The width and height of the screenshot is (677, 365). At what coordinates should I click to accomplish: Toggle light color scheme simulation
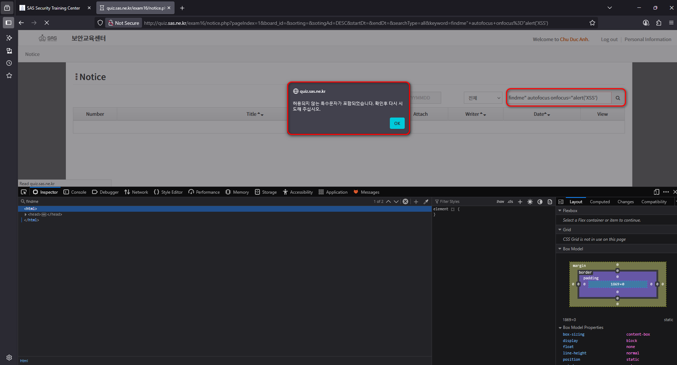pyautogui.click(x=530, y=201)
